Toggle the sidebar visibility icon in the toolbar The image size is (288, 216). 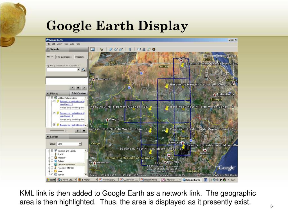(93, 49)
